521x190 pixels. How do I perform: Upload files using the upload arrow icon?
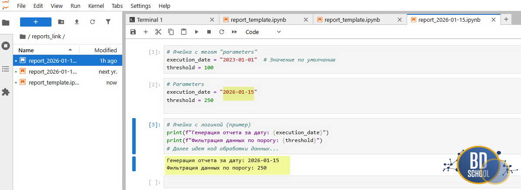coord(77,22)
